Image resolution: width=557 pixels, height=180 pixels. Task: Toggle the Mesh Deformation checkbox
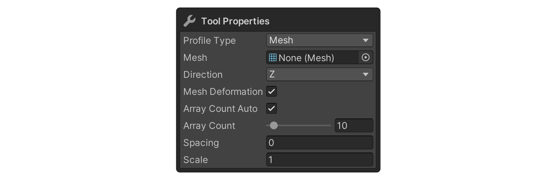click(x=272, y=92)
